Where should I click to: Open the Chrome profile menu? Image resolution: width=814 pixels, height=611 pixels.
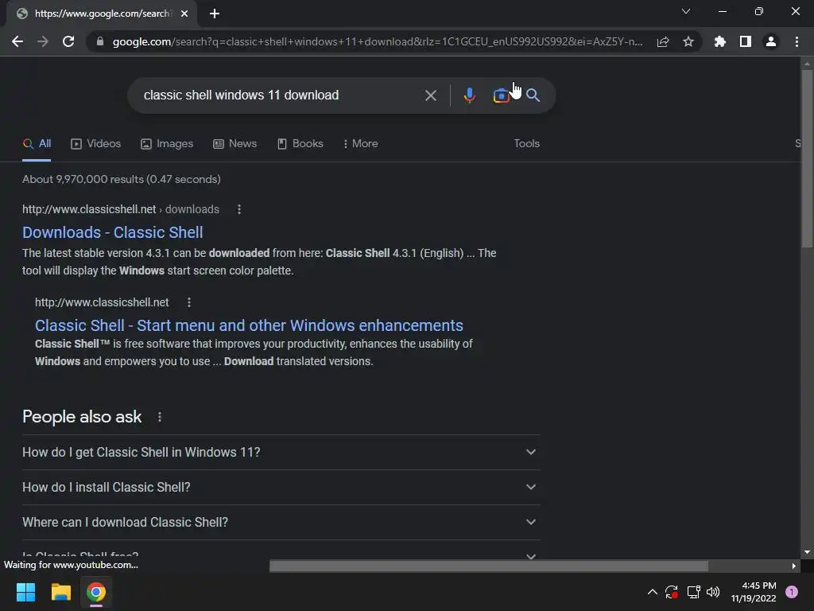771,41
